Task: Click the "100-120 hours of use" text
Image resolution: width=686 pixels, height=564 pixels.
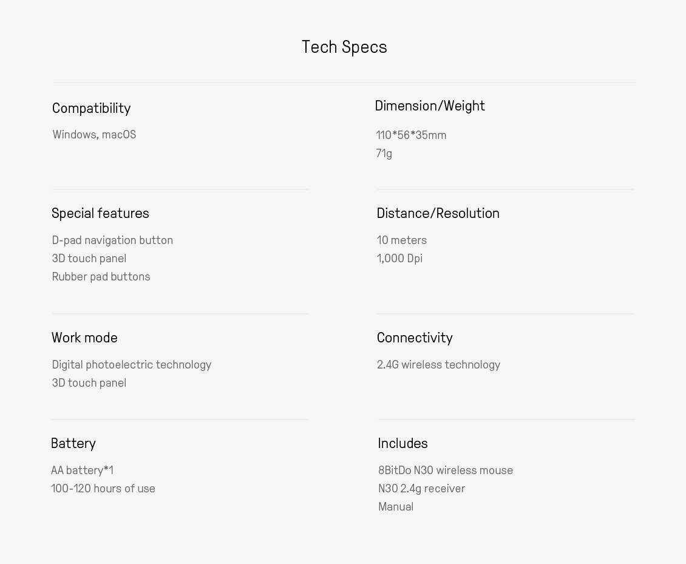Action: (103, 489)
